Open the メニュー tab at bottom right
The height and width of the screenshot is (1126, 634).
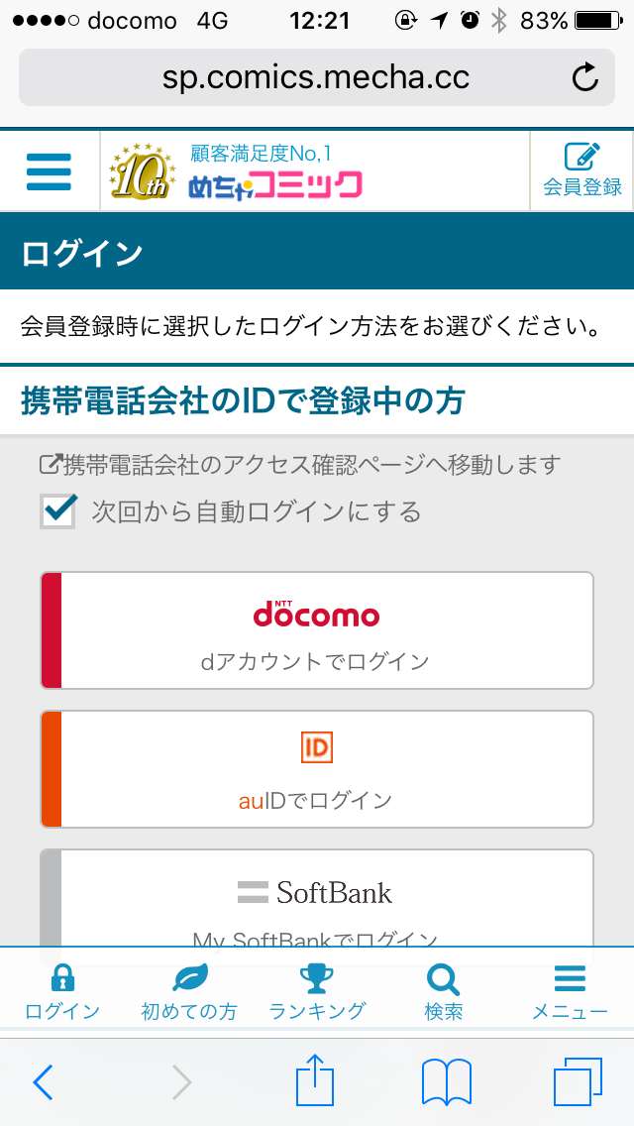570,991
